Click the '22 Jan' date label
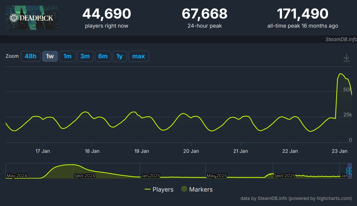357x206 pixels. pyautogui.click(x=290, y=151)
